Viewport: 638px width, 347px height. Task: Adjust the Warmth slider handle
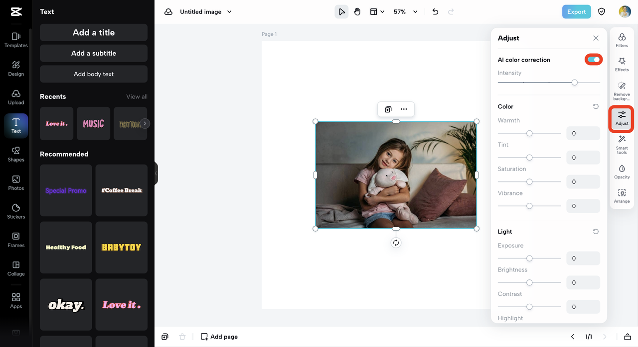click(x=529, y=133)
